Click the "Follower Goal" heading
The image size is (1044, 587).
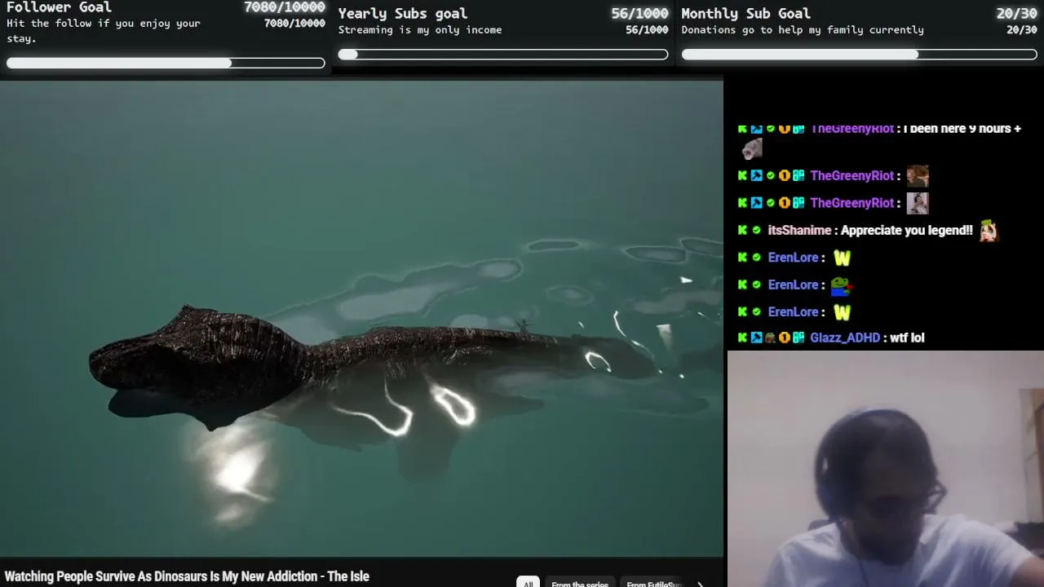pos(59,7)
